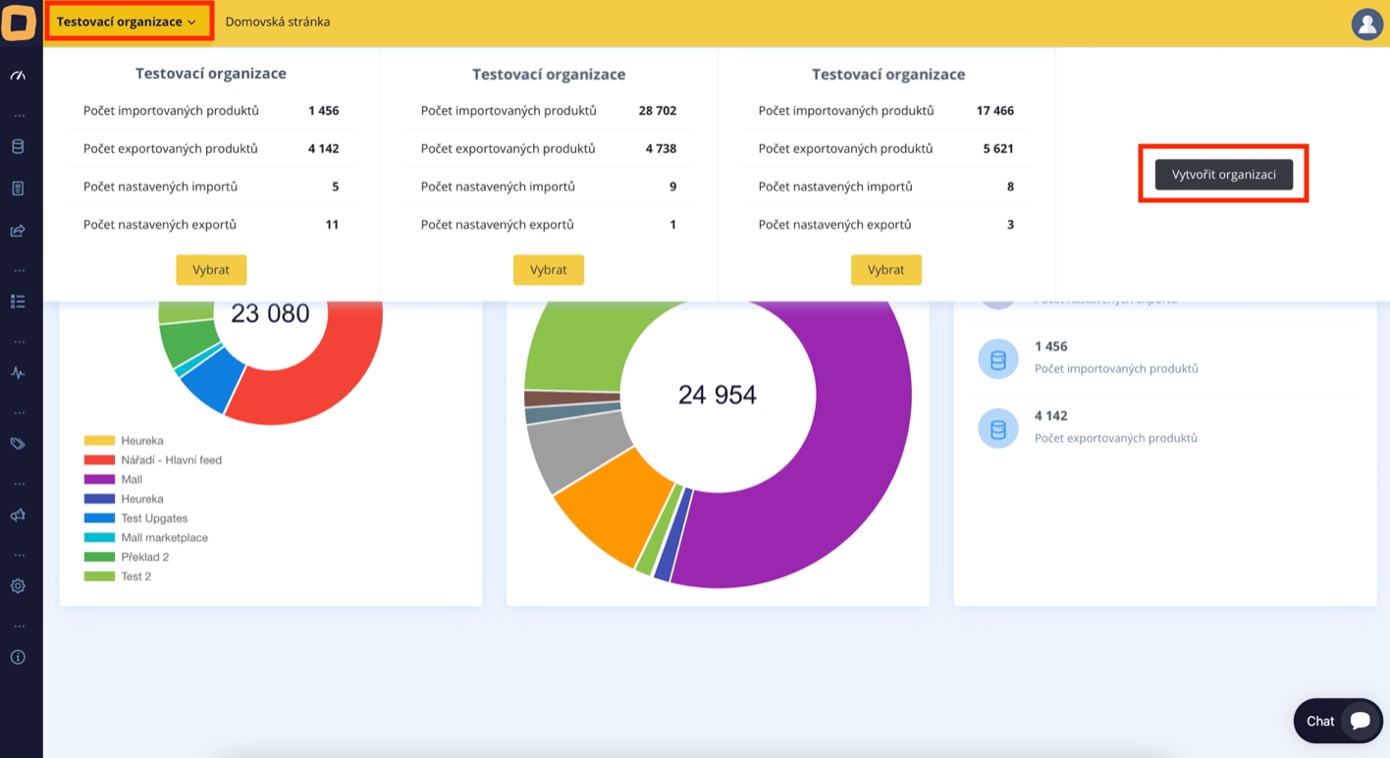Click the price tag icon in sidebar

[x=18, y=444]
